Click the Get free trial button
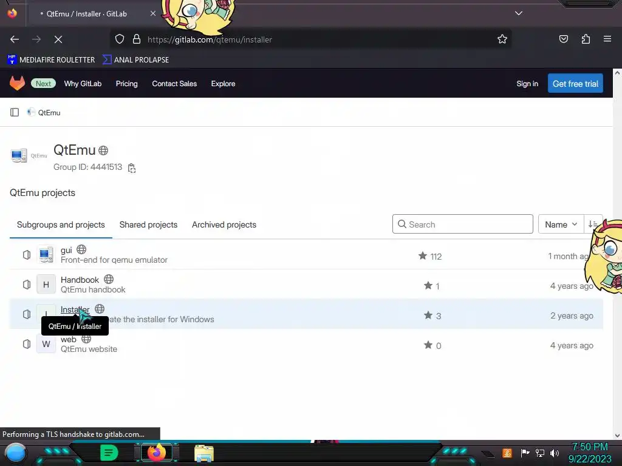 [x=575, y=84]
